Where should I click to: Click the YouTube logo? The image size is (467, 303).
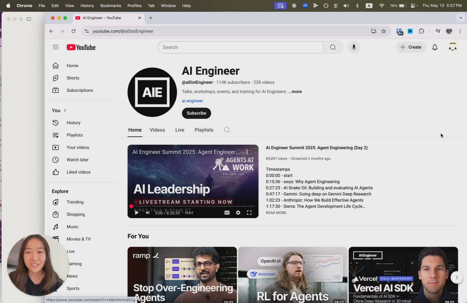click(81, 47)
